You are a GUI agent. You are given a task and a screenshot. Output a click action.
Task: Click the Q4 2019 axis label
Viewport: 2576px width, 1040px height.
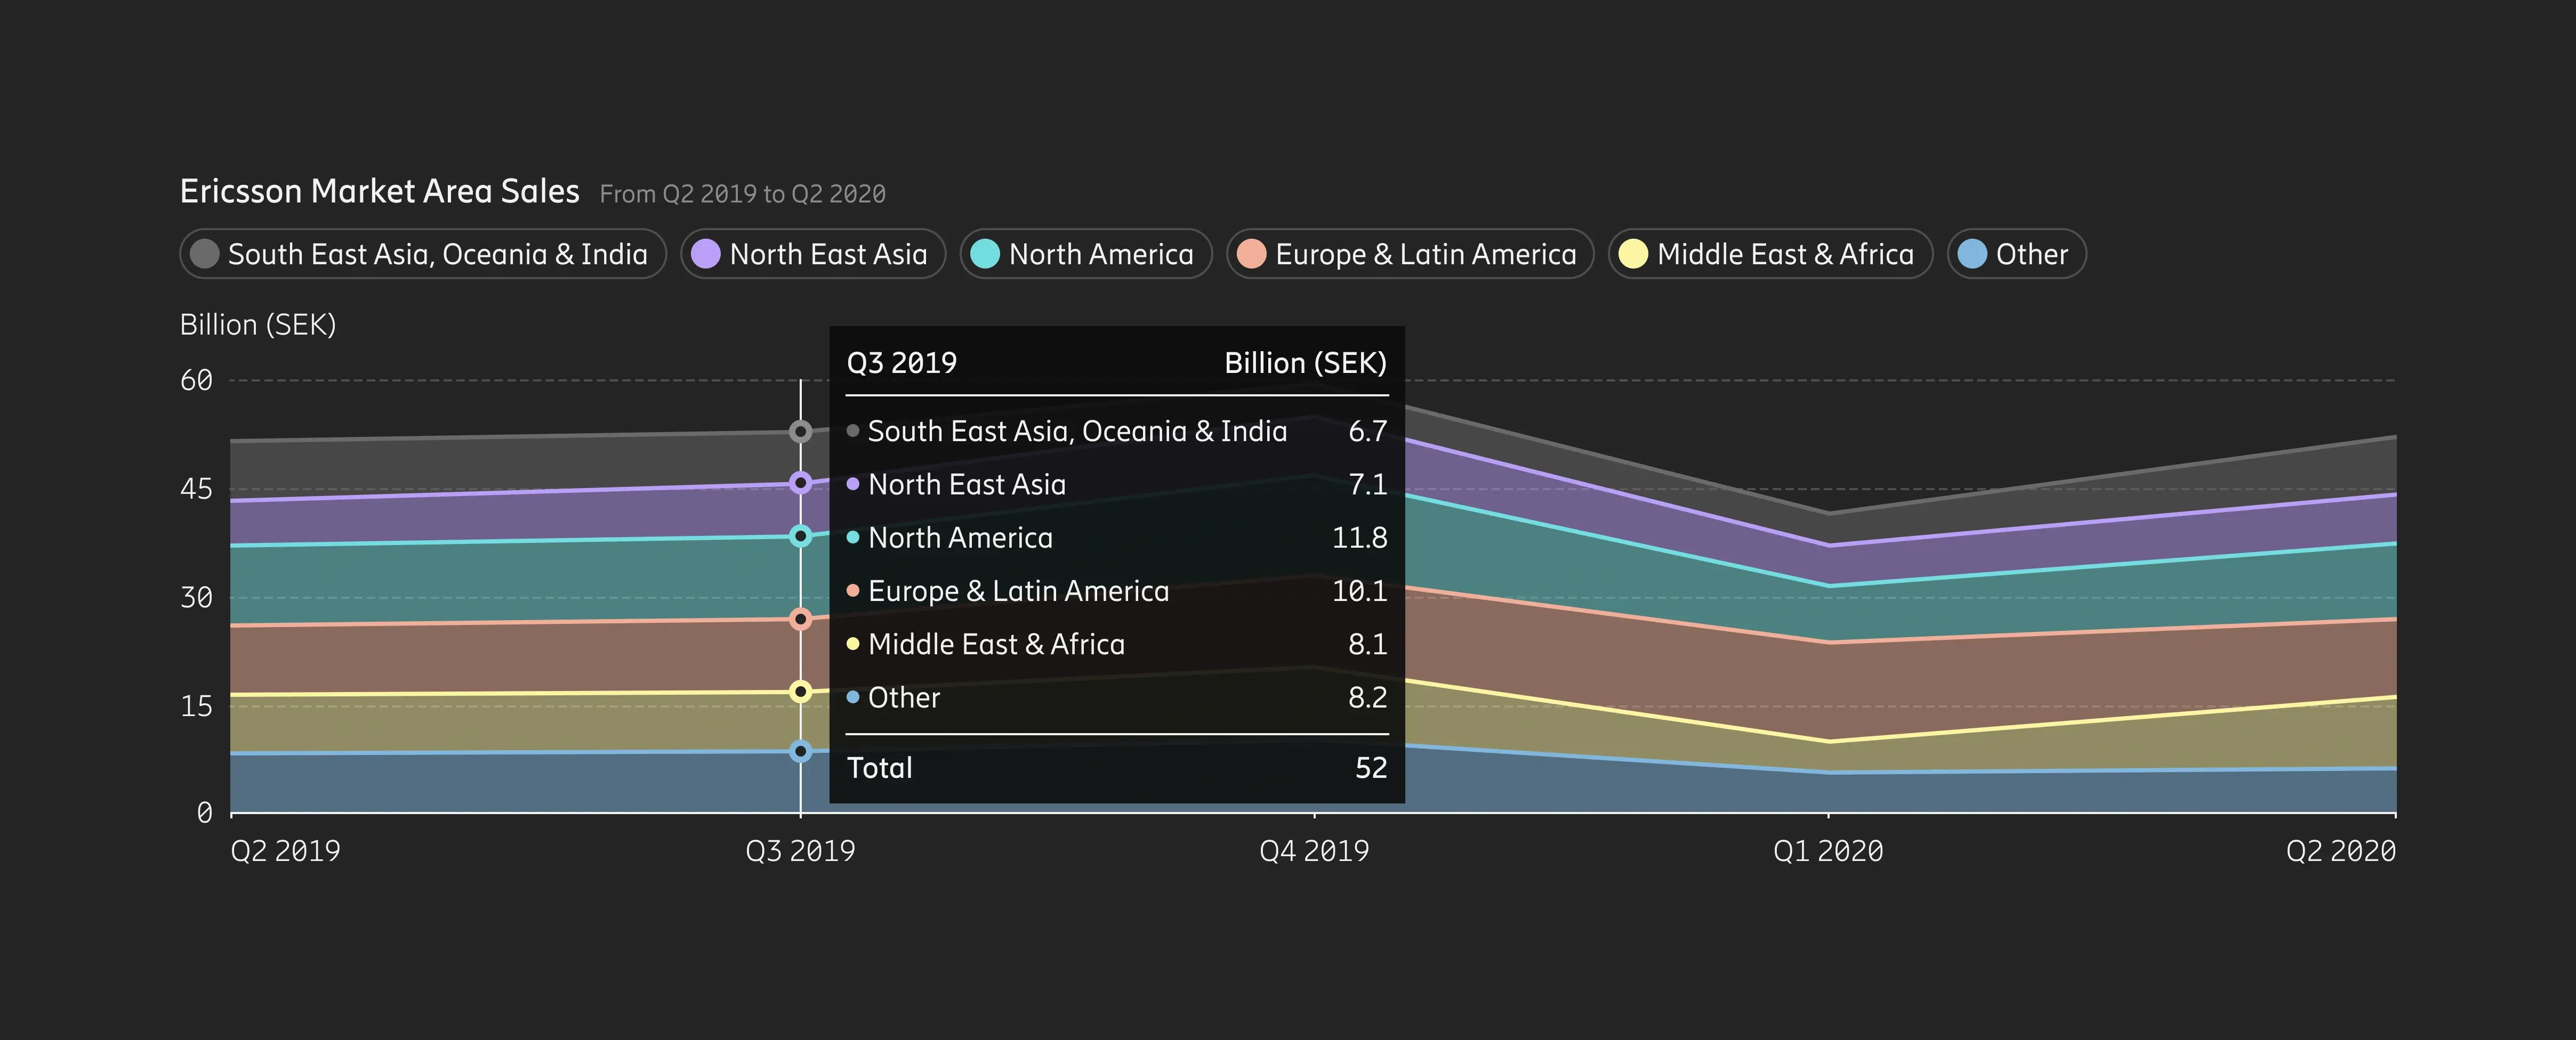click(x=1314, y=851)
